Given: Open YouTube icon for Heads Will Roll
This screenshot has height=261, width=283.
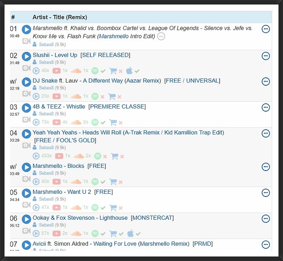Looking at the screenshot, I should (59, 156).
